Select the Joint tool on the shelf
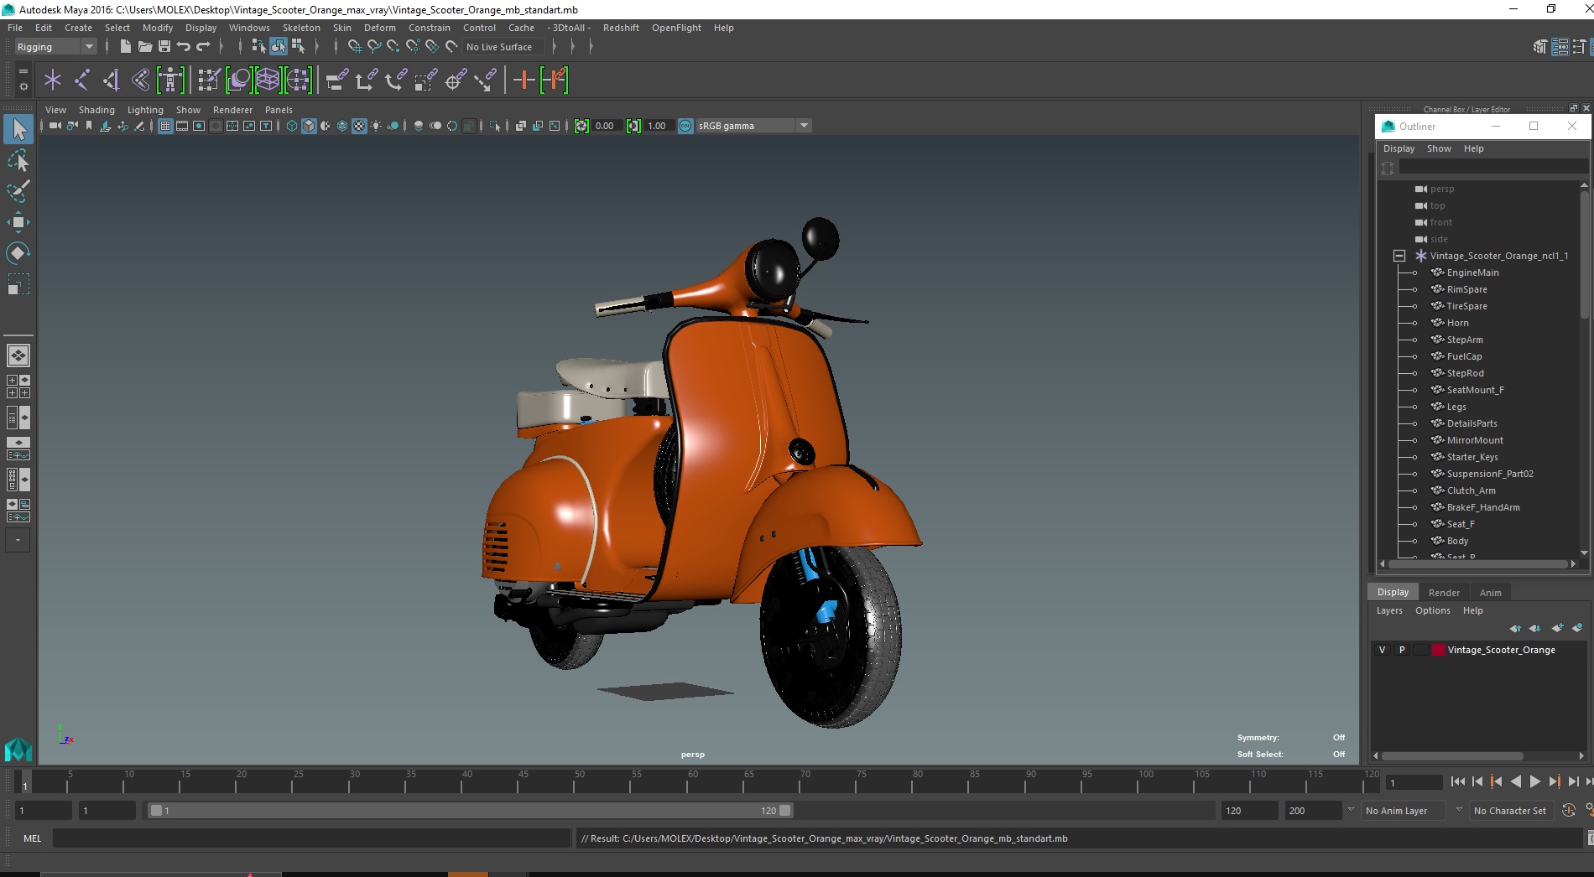The height and width of the screenshot is (877, 1594). (x=82, y=80)
